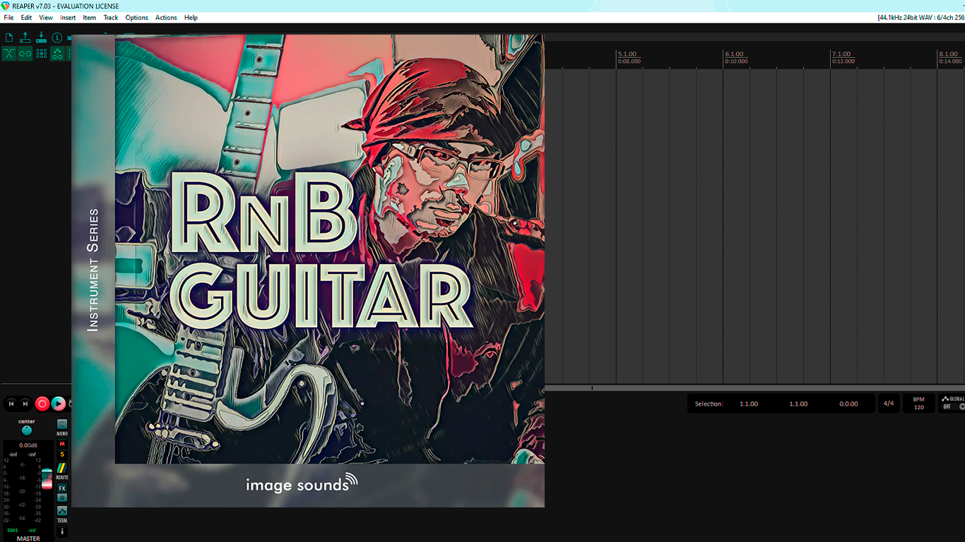This screenshot has width=965, height=542.
Task: Click the MASTER track label
Action: coord(28,538)
